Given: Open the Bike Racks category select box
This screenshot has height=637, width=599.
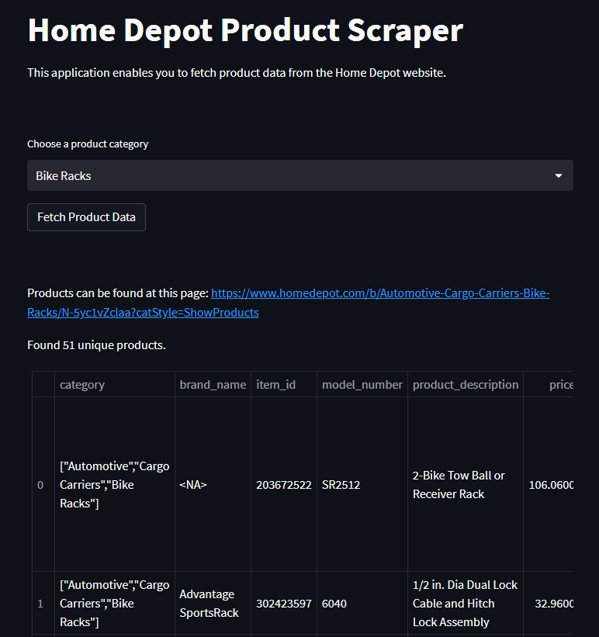Looking at the screenshot, I should pyautogui.click(x=299, y=176).
